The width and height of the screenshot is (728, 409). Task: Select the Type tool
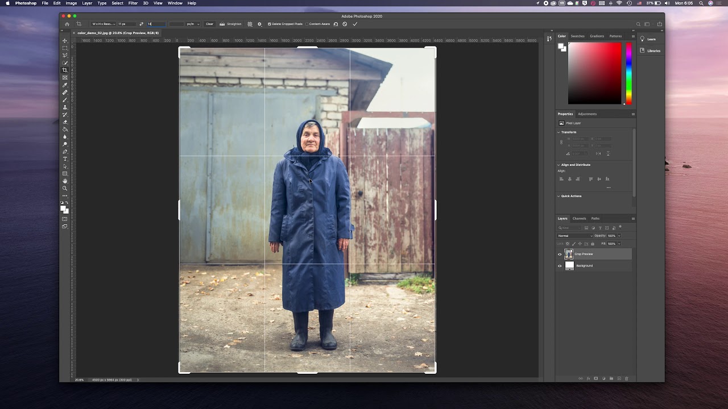65,159
